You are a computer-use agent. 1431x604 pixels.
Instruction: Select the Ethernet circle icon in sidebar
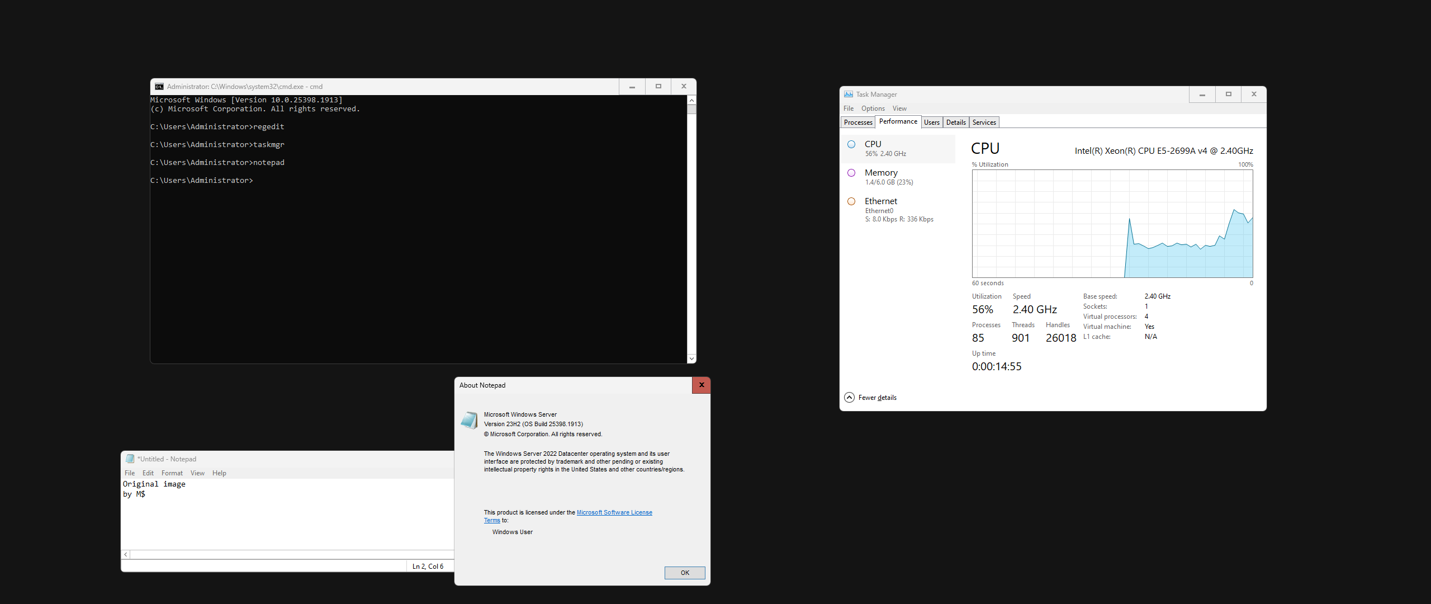[851, 201]
